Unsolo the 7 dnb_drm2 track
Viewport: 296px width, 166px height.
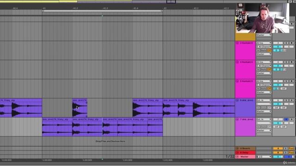[x=286, y=119]
